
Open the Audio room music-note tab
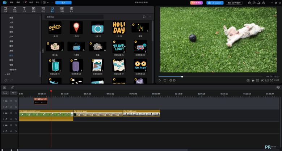coord(15,9)
